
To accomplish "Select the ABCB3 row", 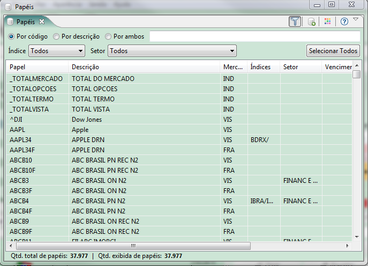I will coord(179,181).
